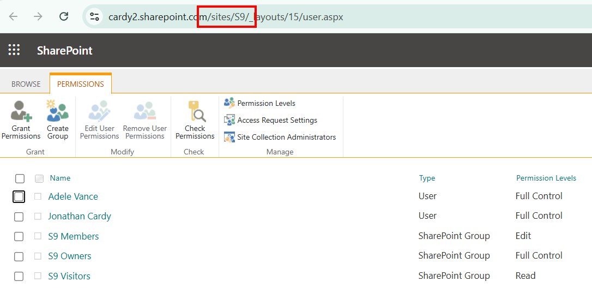This screenshot has height=293, width=592.
Task: Click Site Collection Administrators label
Action: tap(287, 137)
